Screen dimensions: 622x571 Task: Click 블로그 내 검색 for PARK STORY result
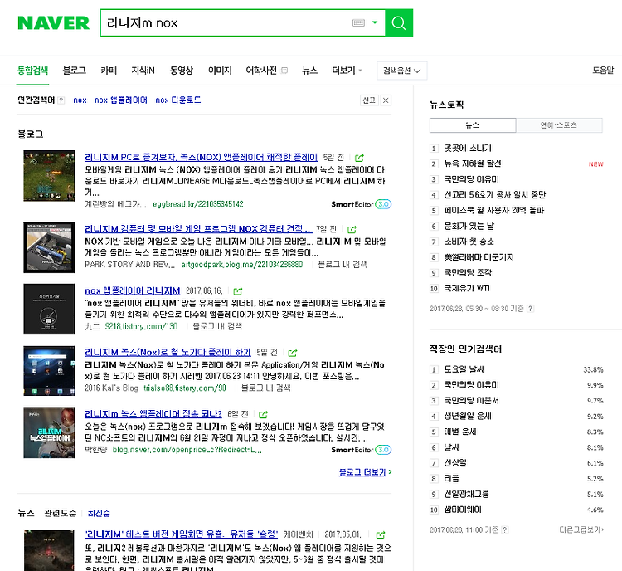click(x=343, y=265)
